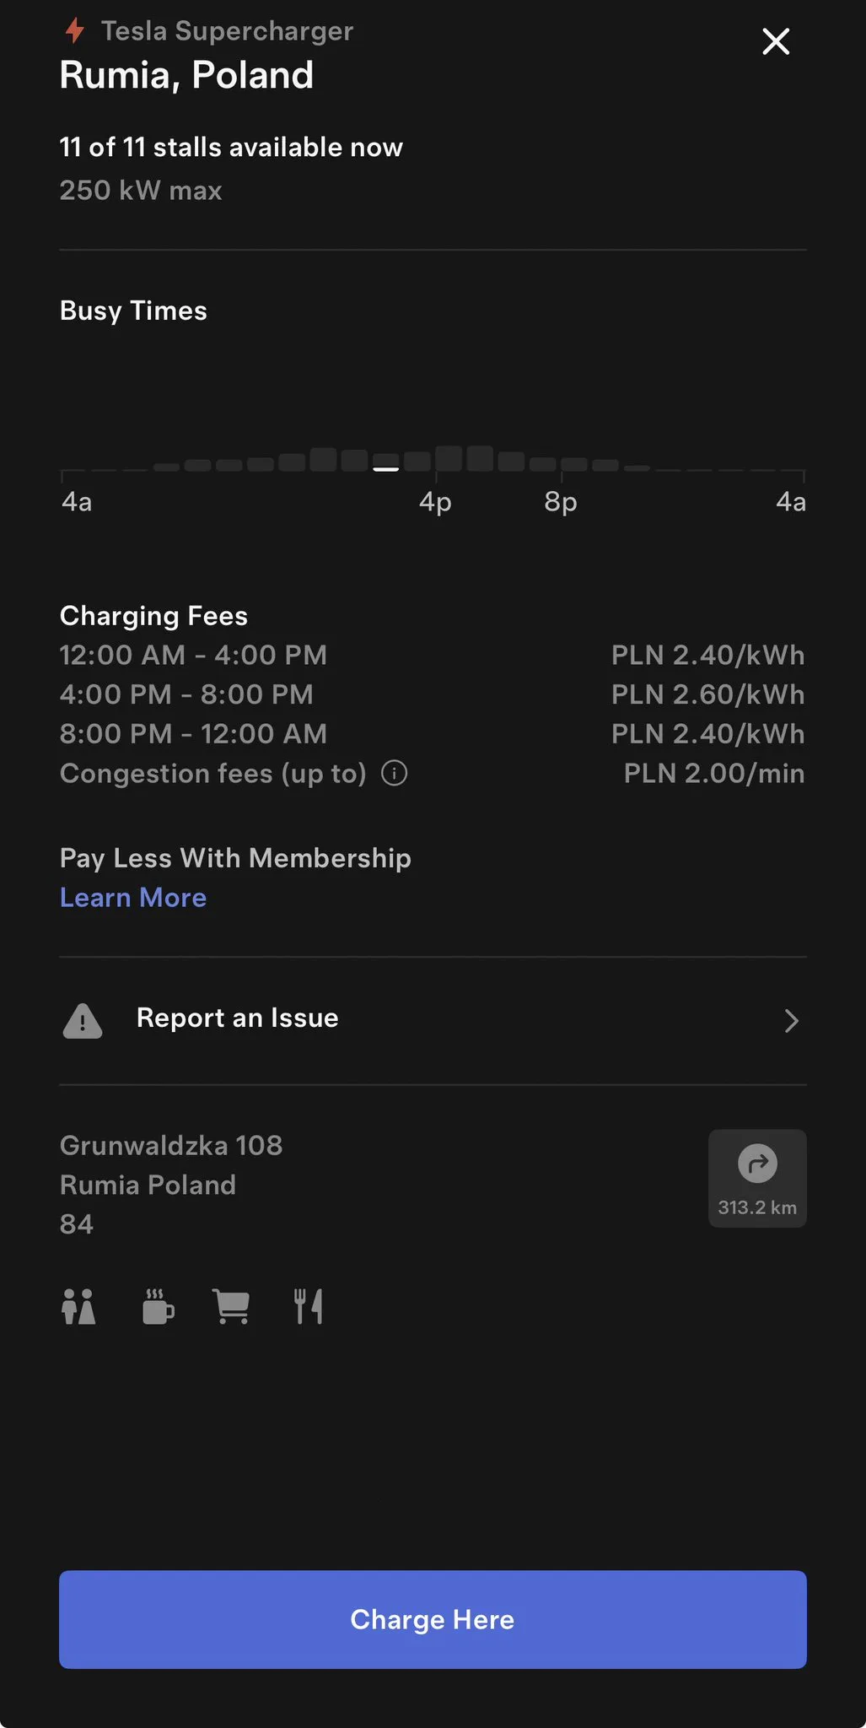Expand the Report an Issue chevron
This screenshot has width=866, height=1728.
791,1021
